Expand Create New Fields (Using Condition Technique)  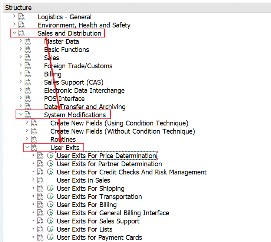[x=27, y=122]
